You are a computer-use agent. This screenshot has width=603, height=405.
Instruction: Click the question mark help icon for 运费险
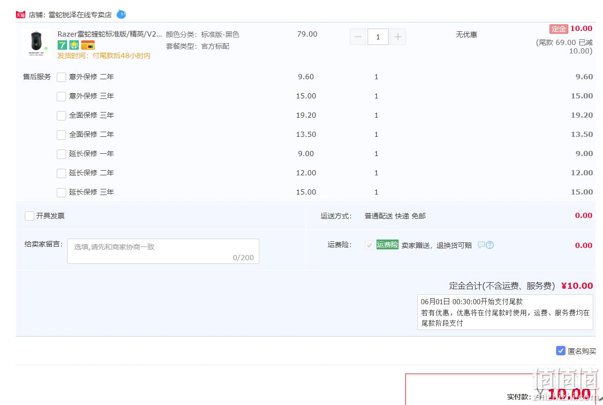coord(490,245)
